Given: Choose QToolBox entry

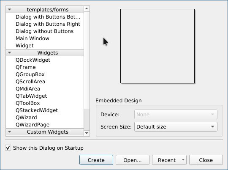Looking at the screenshot, I should (45, 103).
